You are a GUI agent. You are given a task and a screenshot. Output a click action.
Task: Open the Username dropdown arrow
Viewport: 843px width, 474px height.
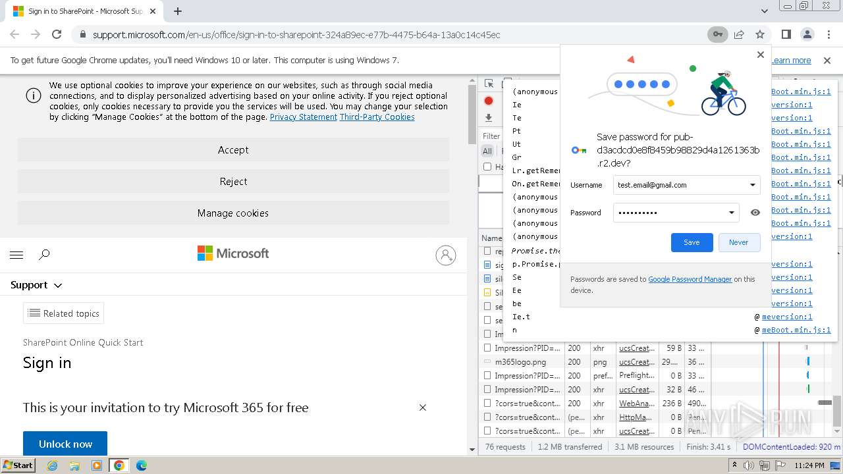coord(752,185)
